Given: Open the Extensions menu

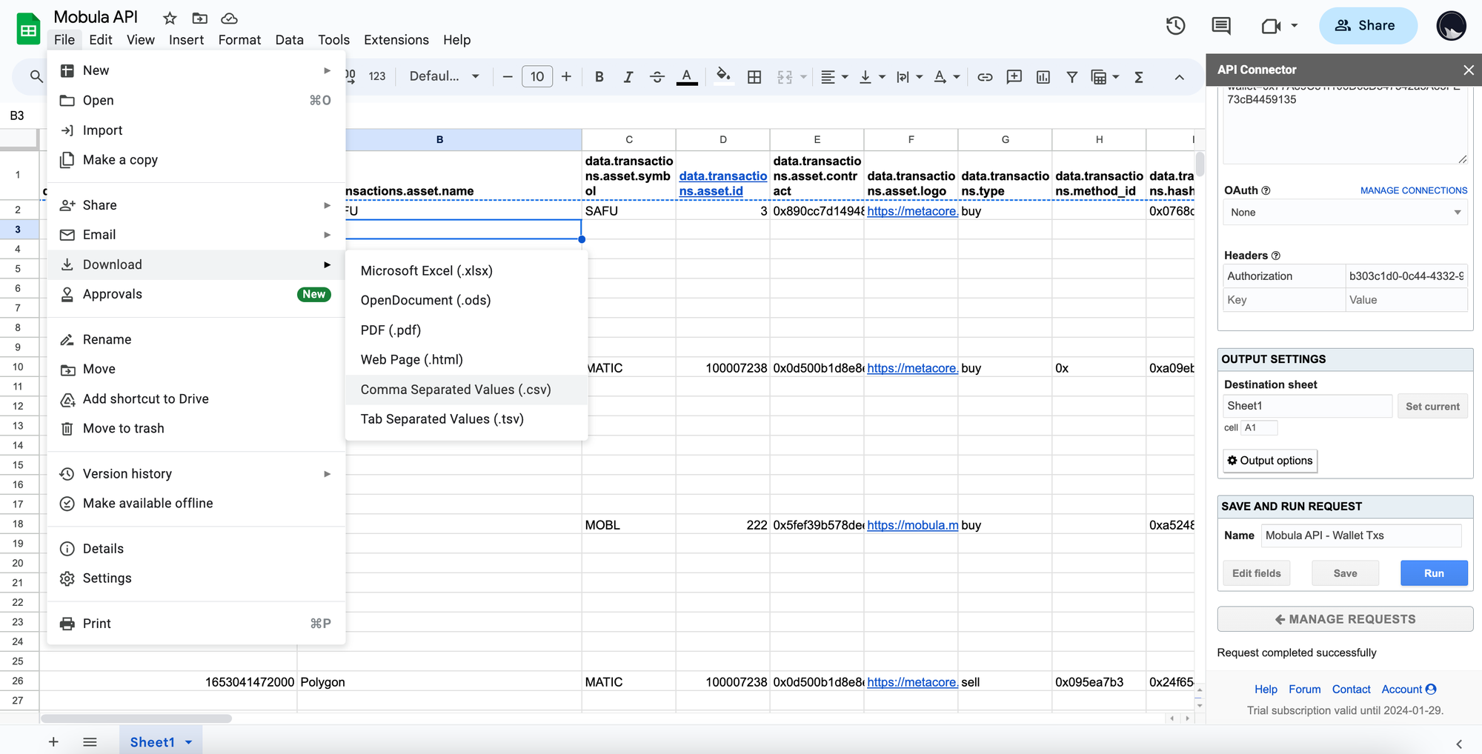Looking at the screenshot, I should click(x=396, y=40).
